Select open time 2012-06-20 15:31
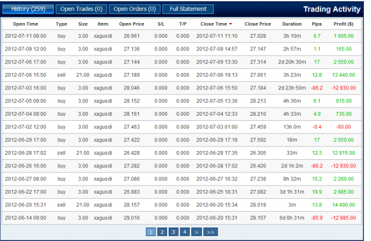 (26, 205)
